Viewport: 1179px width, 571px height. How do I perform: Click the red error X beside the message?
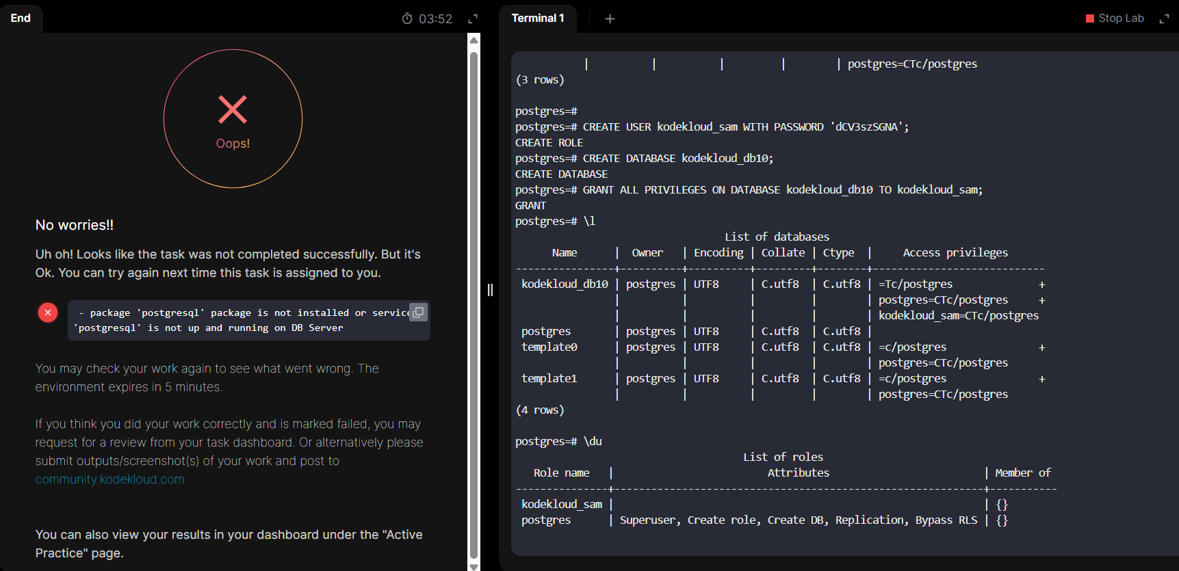tap(48, 313)
